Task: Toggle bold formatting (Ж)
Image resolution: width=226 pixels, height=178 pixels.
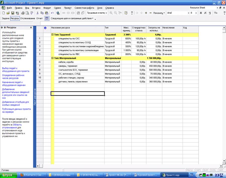Action: point(201,13)
